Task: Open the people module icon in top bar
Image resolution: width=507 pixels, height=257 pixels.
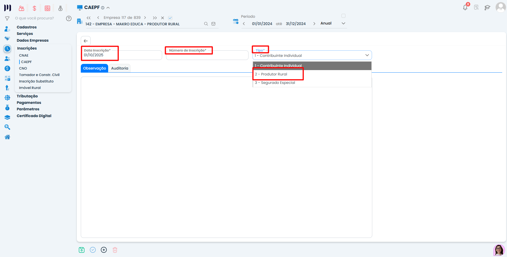Action: [x=21, y=8]
